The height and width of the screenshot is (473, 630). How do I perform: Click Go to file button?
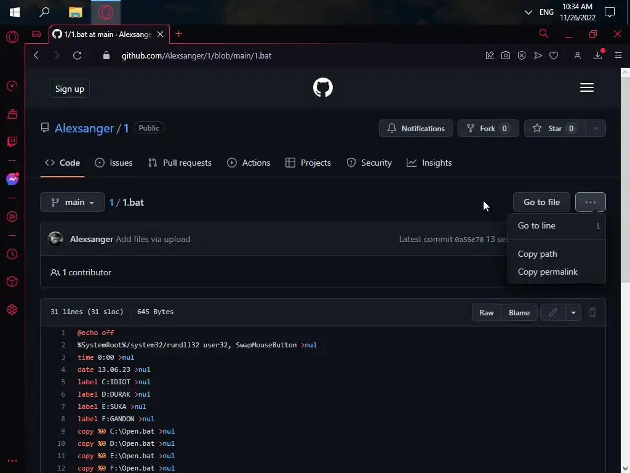coord(541,202)
